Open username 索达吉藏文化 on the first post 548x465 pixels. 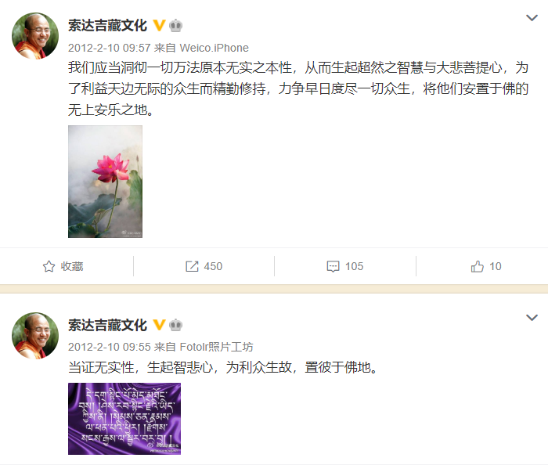[x=107, y=25]
